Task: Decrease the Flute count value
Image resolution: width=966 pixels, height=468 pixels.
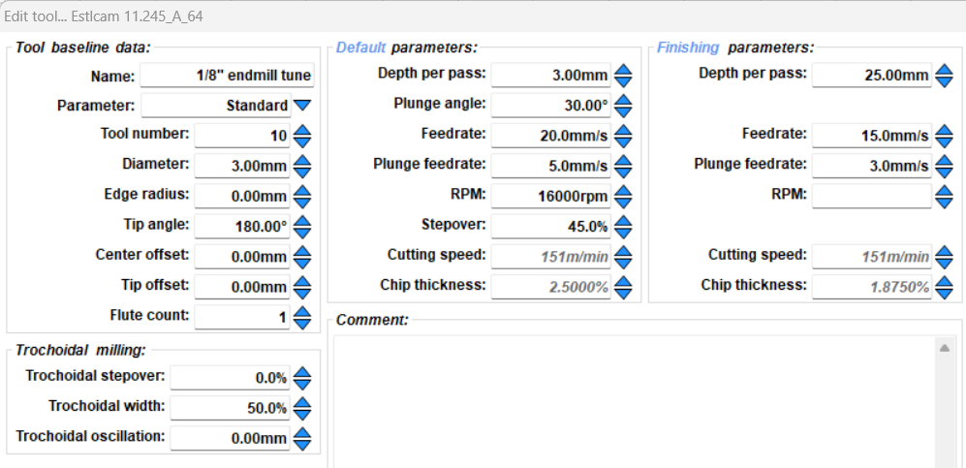Action: click(302, 322)
